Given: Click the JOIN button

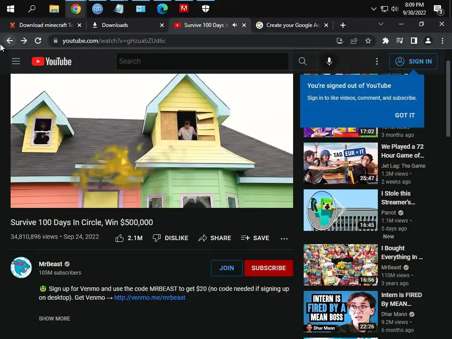Looking at the screenshot, I should tap(226, 268).
